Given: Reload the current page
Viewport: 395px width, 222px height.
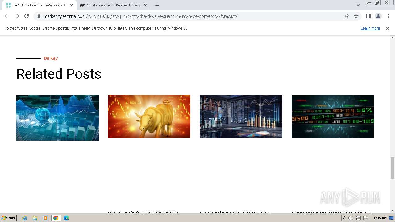Looking at the screenshot, I should (x=27, y=16).
